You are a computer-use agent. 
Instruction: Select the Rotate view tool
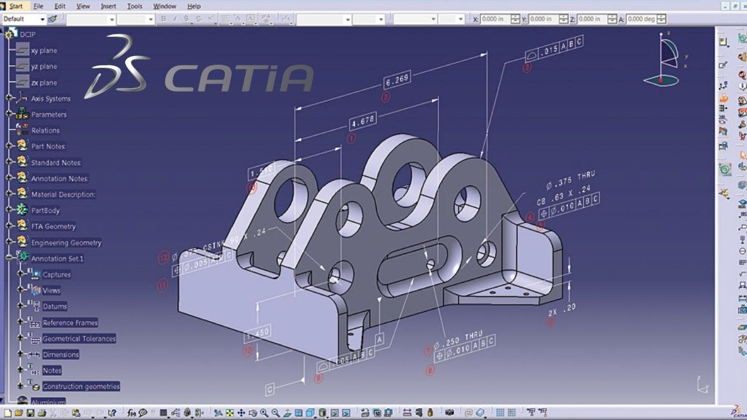[x=252, y=413]
